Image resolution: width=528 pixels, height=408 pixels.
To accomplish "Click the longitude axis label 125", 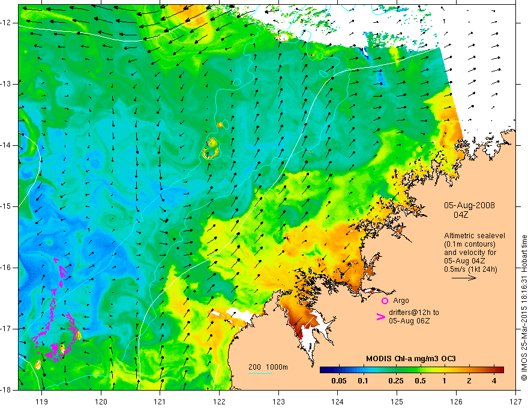I will click(397, 401).
